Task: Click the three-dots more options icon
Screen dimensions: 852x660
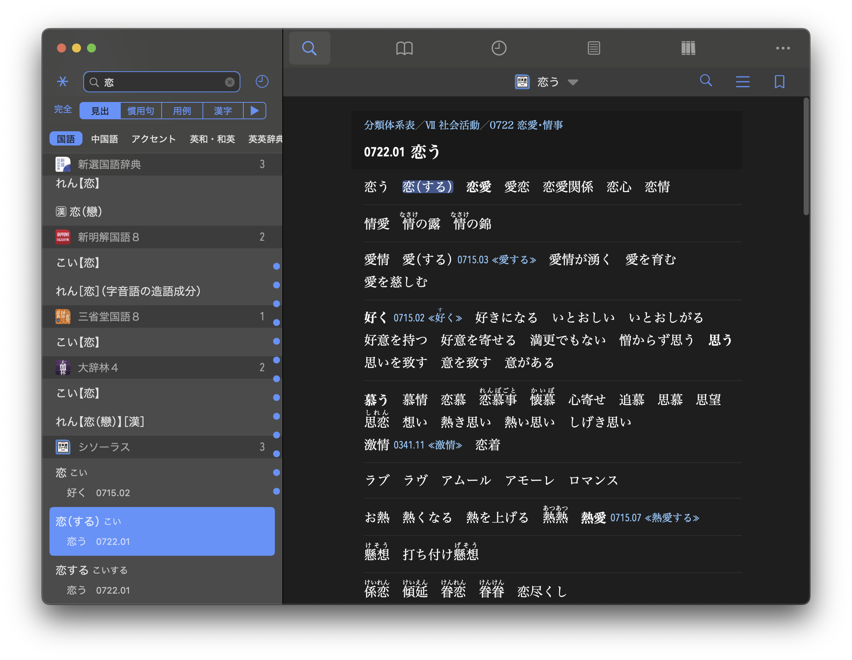Action: click(783, 48)
